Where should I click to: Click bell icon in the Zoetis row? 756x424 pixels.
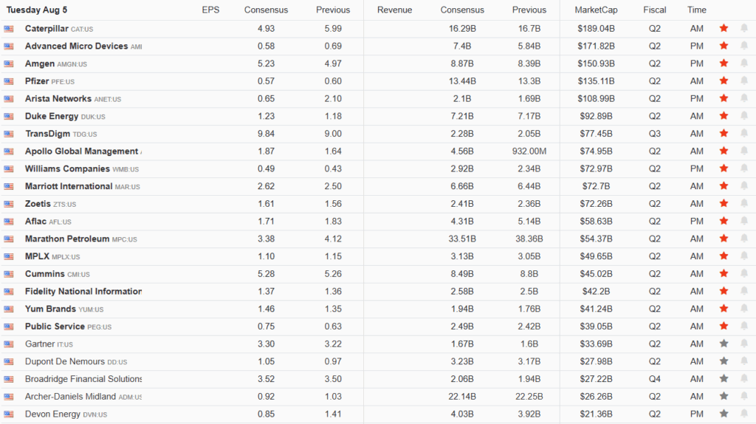click(x=744, y=204)
